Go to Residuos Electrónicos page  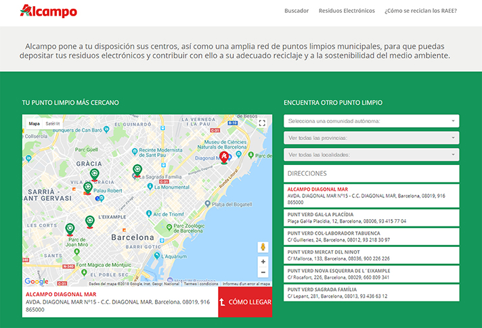click(346, 11)
